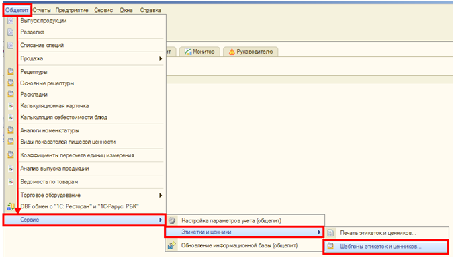Image resolution: width=454 pixels, height=258 pixels.
Task: Expand the Этикетки и ценники submenu arrow
Action: pos(319,232)
